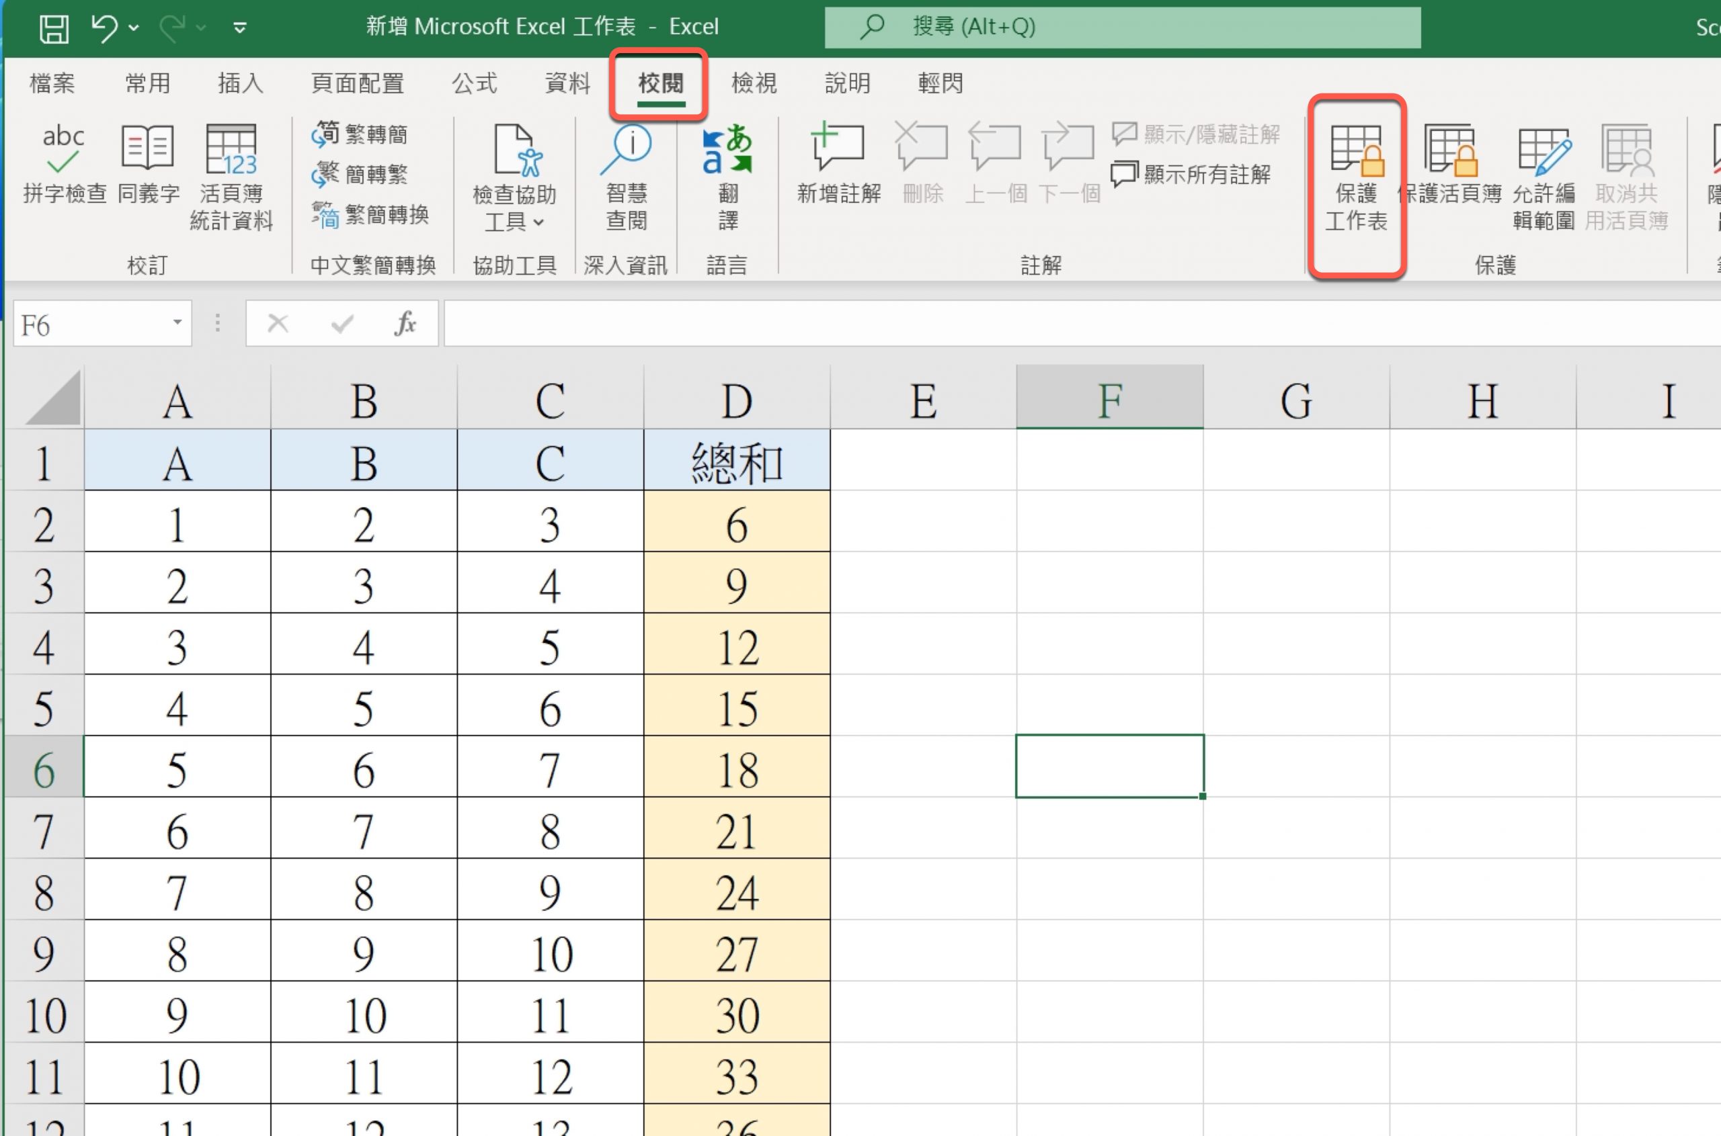
Task: Expand the Name Box dropdown arrow
Action: tap(177, 322)
